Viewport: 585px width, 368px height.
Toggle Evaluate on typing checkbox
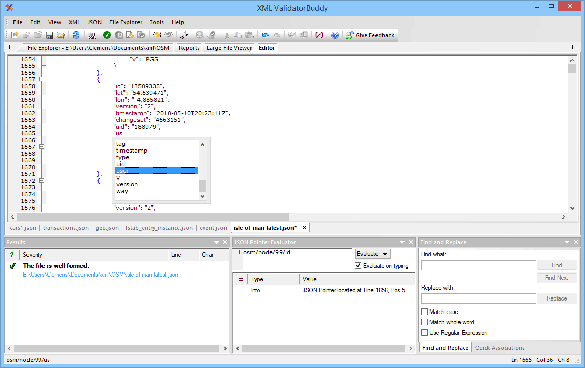358,266
